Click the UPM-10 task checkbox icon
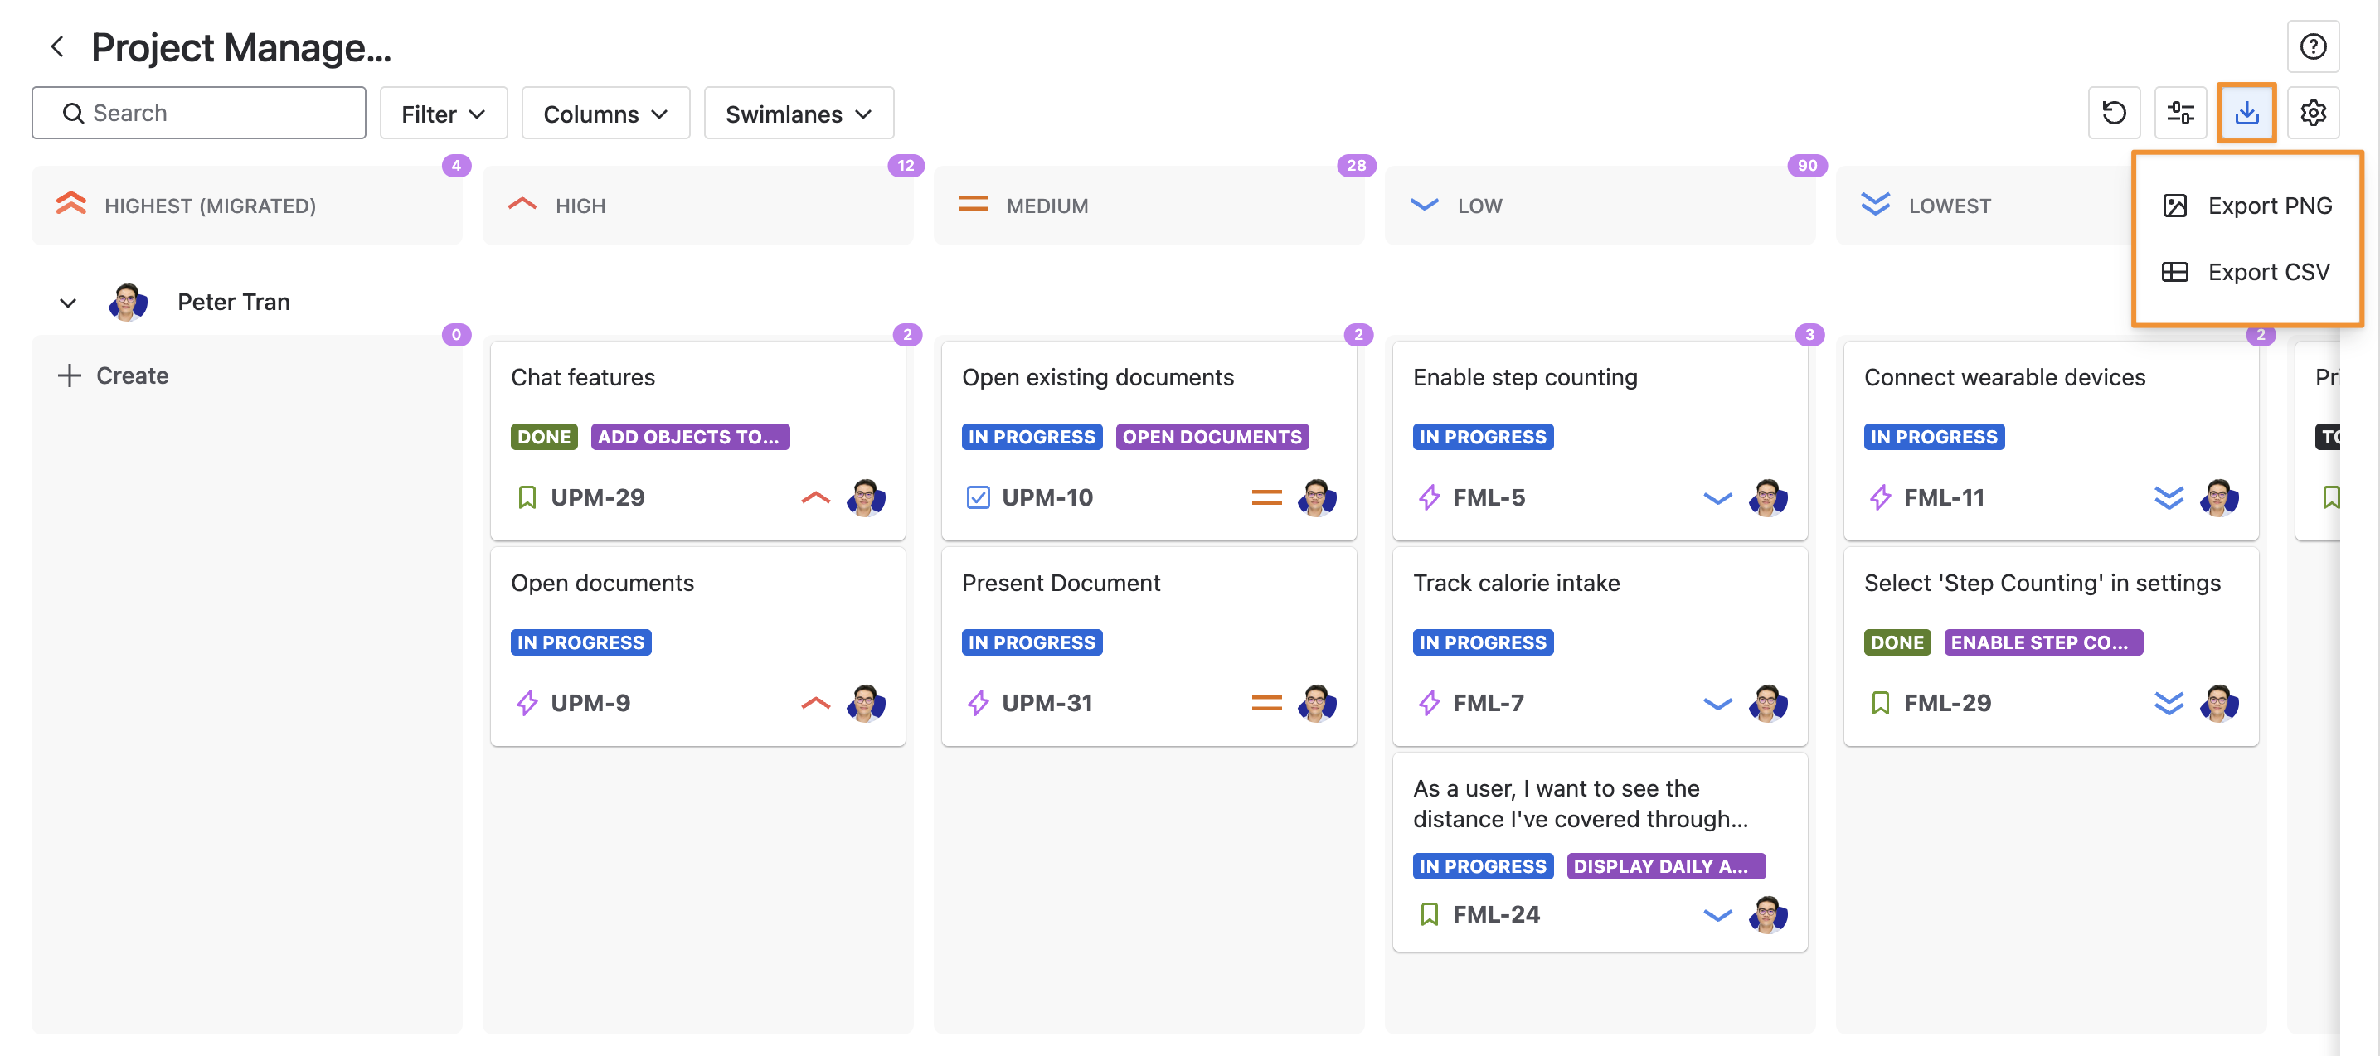Image resolution: width=2380 pixels, height=1056 pixels. click(x=978, y=497)
